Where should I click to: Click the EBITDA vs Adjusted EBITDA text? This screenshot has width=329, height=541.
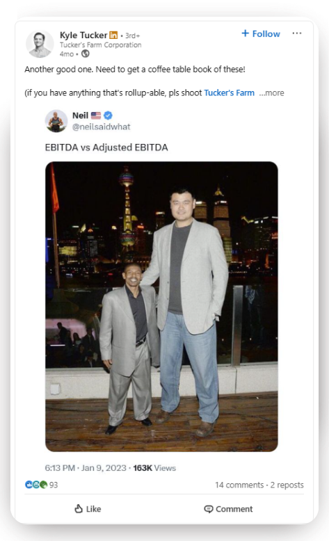pos(106,147)
